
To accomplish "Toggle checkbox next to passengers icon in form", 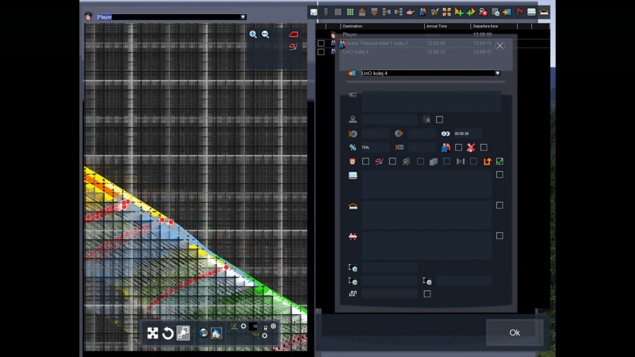I will click(458, 148).
